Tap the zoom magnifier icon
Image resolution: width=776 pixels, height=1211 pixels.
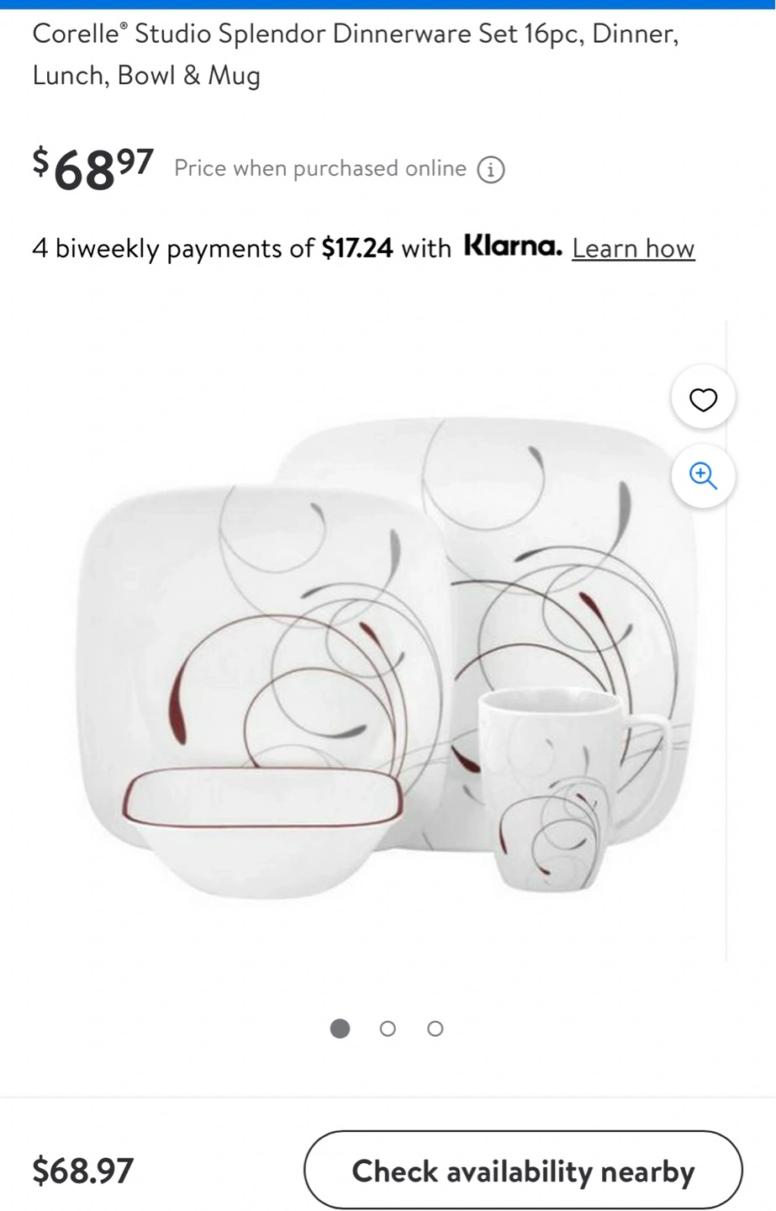tap(703, 476)
